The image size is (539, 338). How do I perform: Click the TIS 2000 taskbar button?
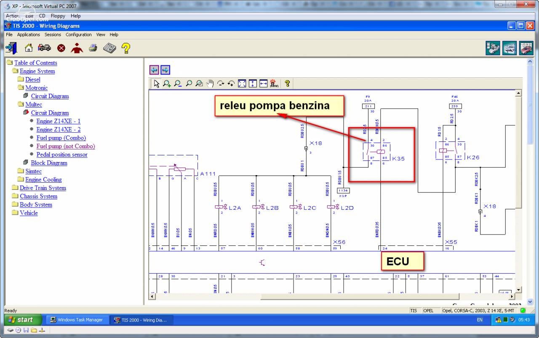pyautogui.click(x=142, y=320)
